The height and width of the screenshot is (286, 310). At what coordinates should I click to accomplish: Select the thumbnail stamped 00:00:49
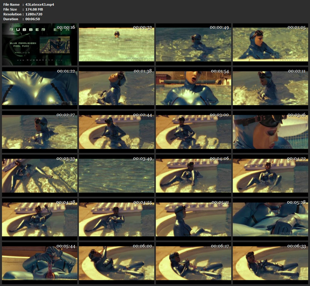pyautogui.click(x=193, y=44)
